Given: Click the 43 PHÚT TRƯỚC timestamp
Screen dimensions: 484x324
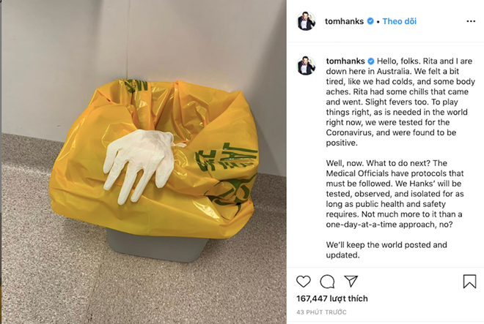Looking at the screenshot, I should click(x=321, y=312).
